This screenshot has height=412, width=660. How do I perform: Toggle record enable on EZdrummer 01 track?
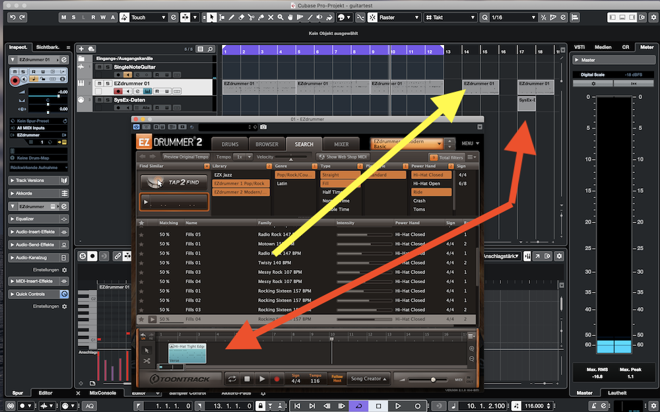[118, 91]
